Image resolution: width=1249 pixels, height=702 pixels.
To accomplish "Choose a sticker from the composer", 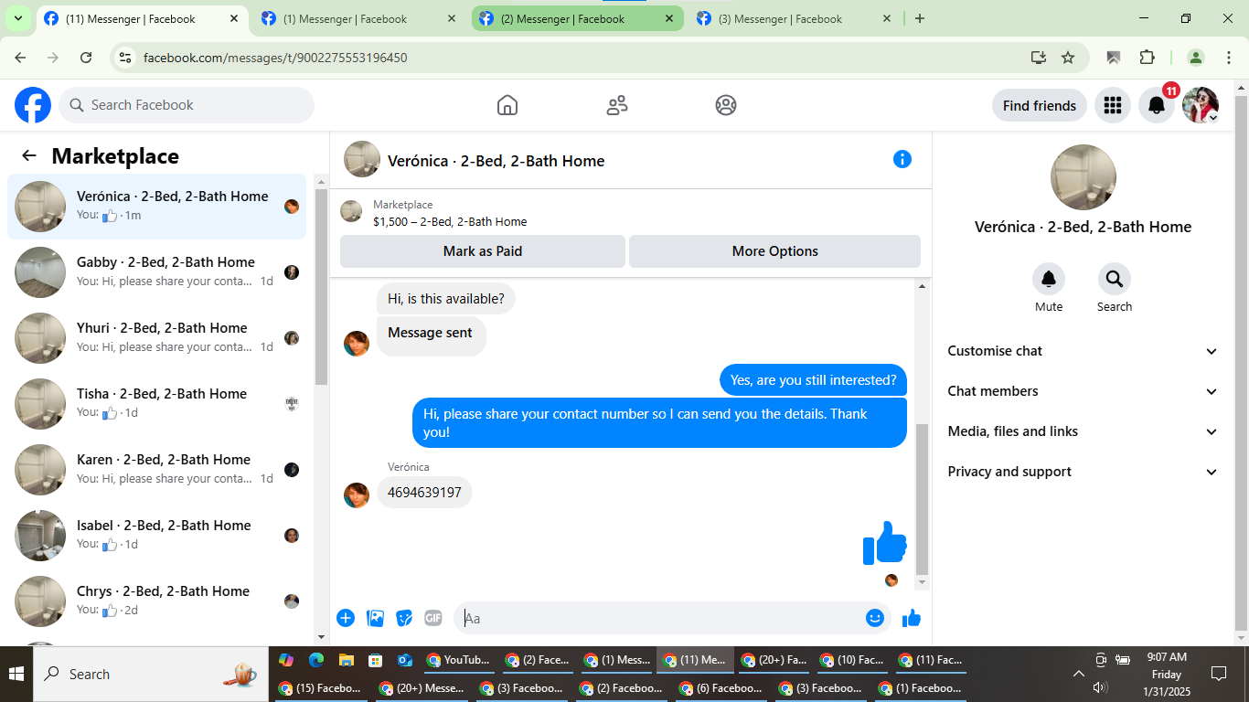I will click(x=404, y=618).
